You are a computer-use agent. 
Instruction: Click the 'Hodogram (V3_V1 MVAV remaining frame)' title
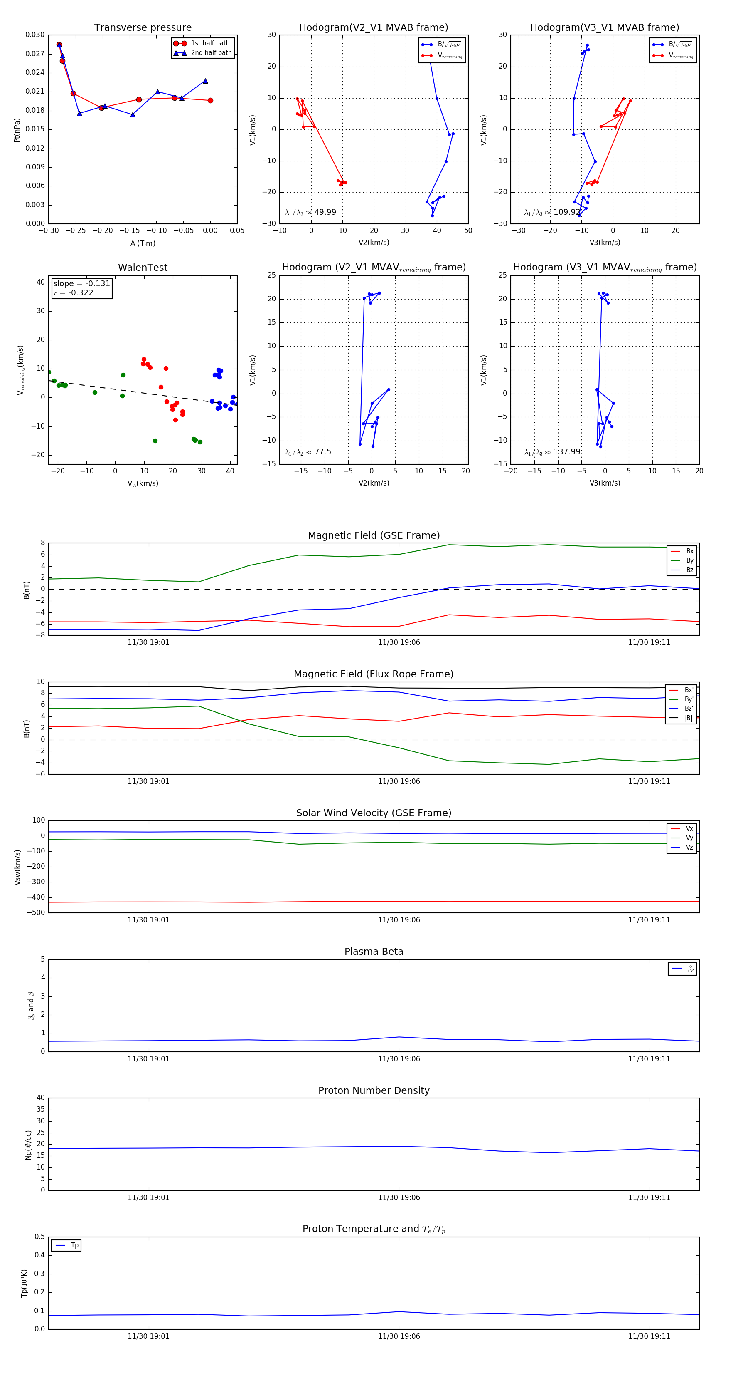coord(605,268)
